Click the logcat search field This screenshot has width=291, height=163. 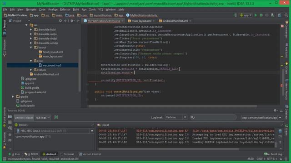(x=213, y=117)
